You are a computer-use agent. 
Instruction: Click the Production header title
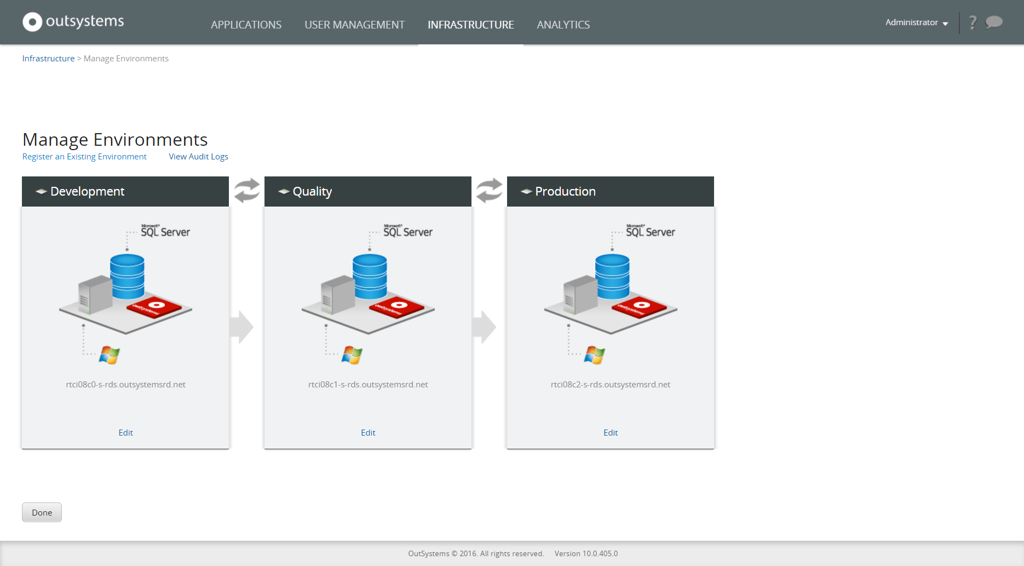click(x=565, y=191)
